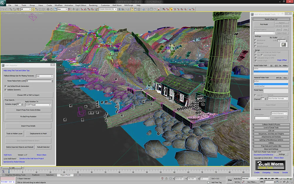Toggle Percent Snap in main toolbar
Screen dimensions: 294x184
point(89,9)
